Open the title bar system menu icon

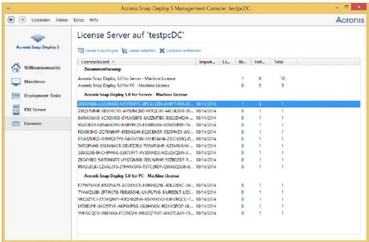9,8
